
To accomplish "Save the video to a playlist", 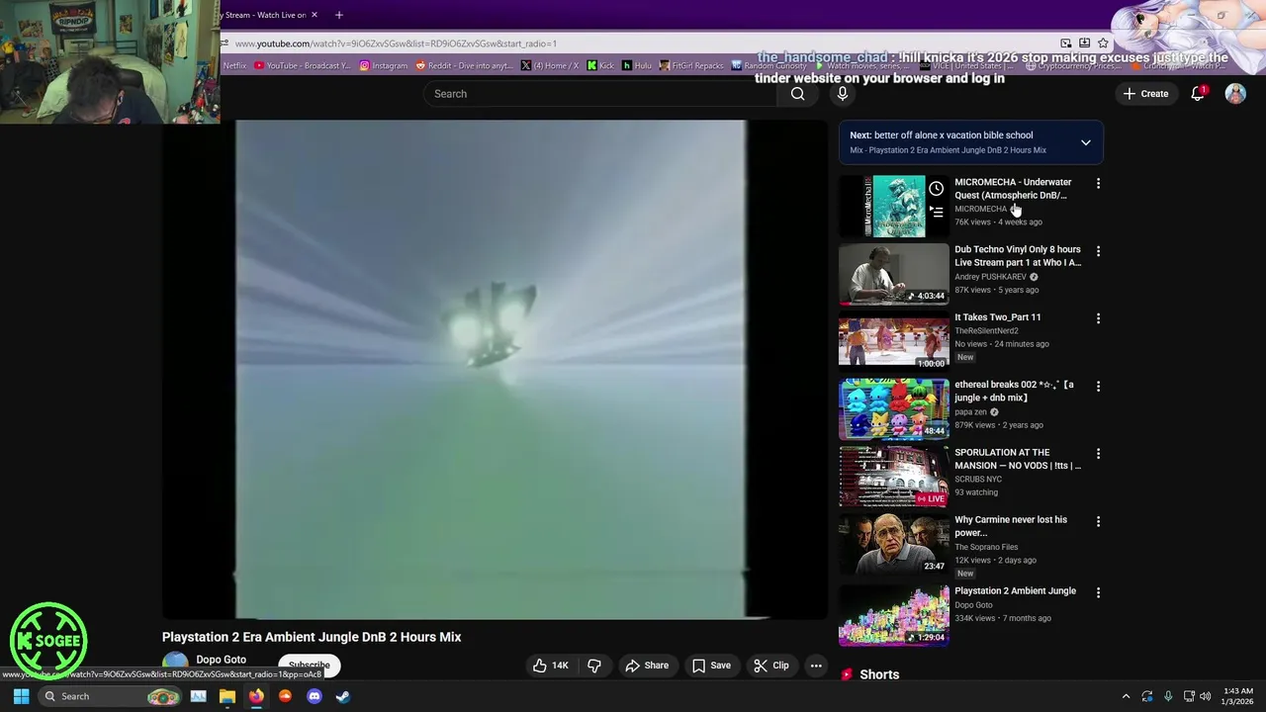I will 711,666.
